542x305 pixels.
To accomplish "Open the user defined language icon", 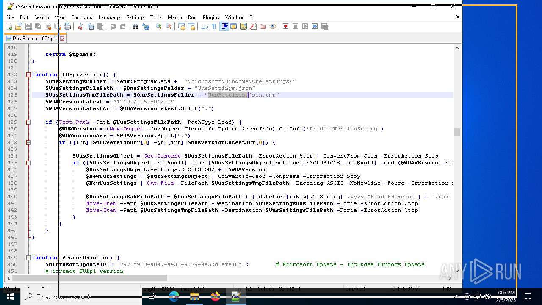I will [x=233, y=26].
